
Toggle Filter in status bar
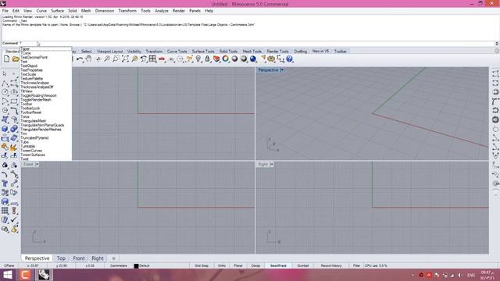click(x=356, y=265)
